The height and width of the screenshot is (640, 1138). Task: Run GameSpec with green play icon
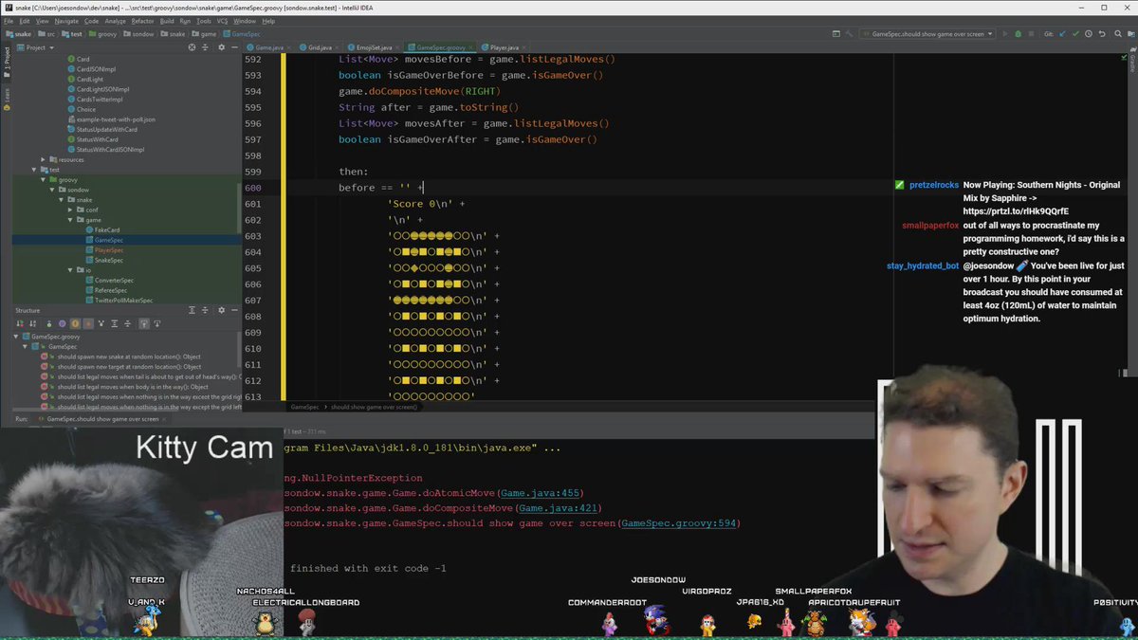[1005, 34]
